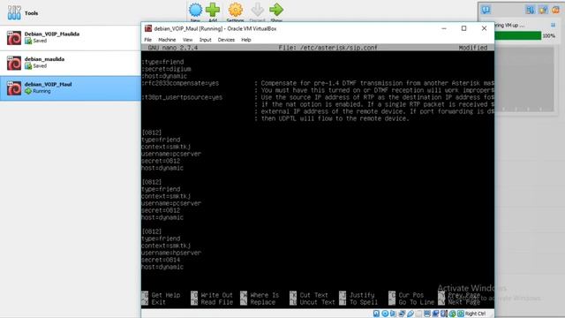Click the green Running status arrow icon

[28, 91]
